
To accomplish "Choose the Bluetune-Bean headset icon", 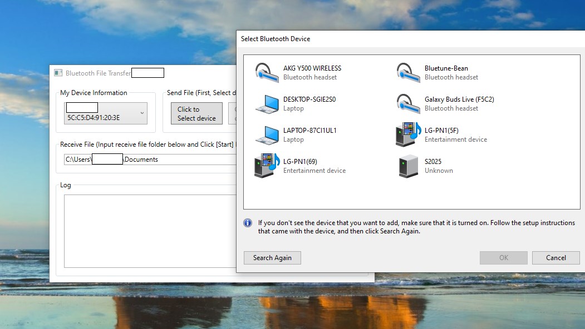I will (408, 72).
